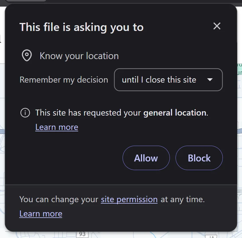242x238 pixels.
Task: Click the "This file is asking you to" heading
Action: (82, 27)
